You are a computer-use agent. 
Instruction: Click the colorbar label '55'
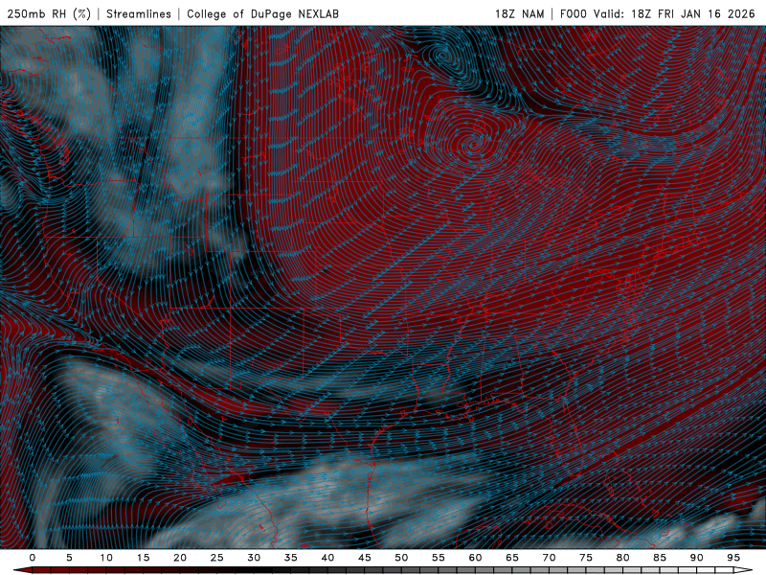(x=439, y=558)
